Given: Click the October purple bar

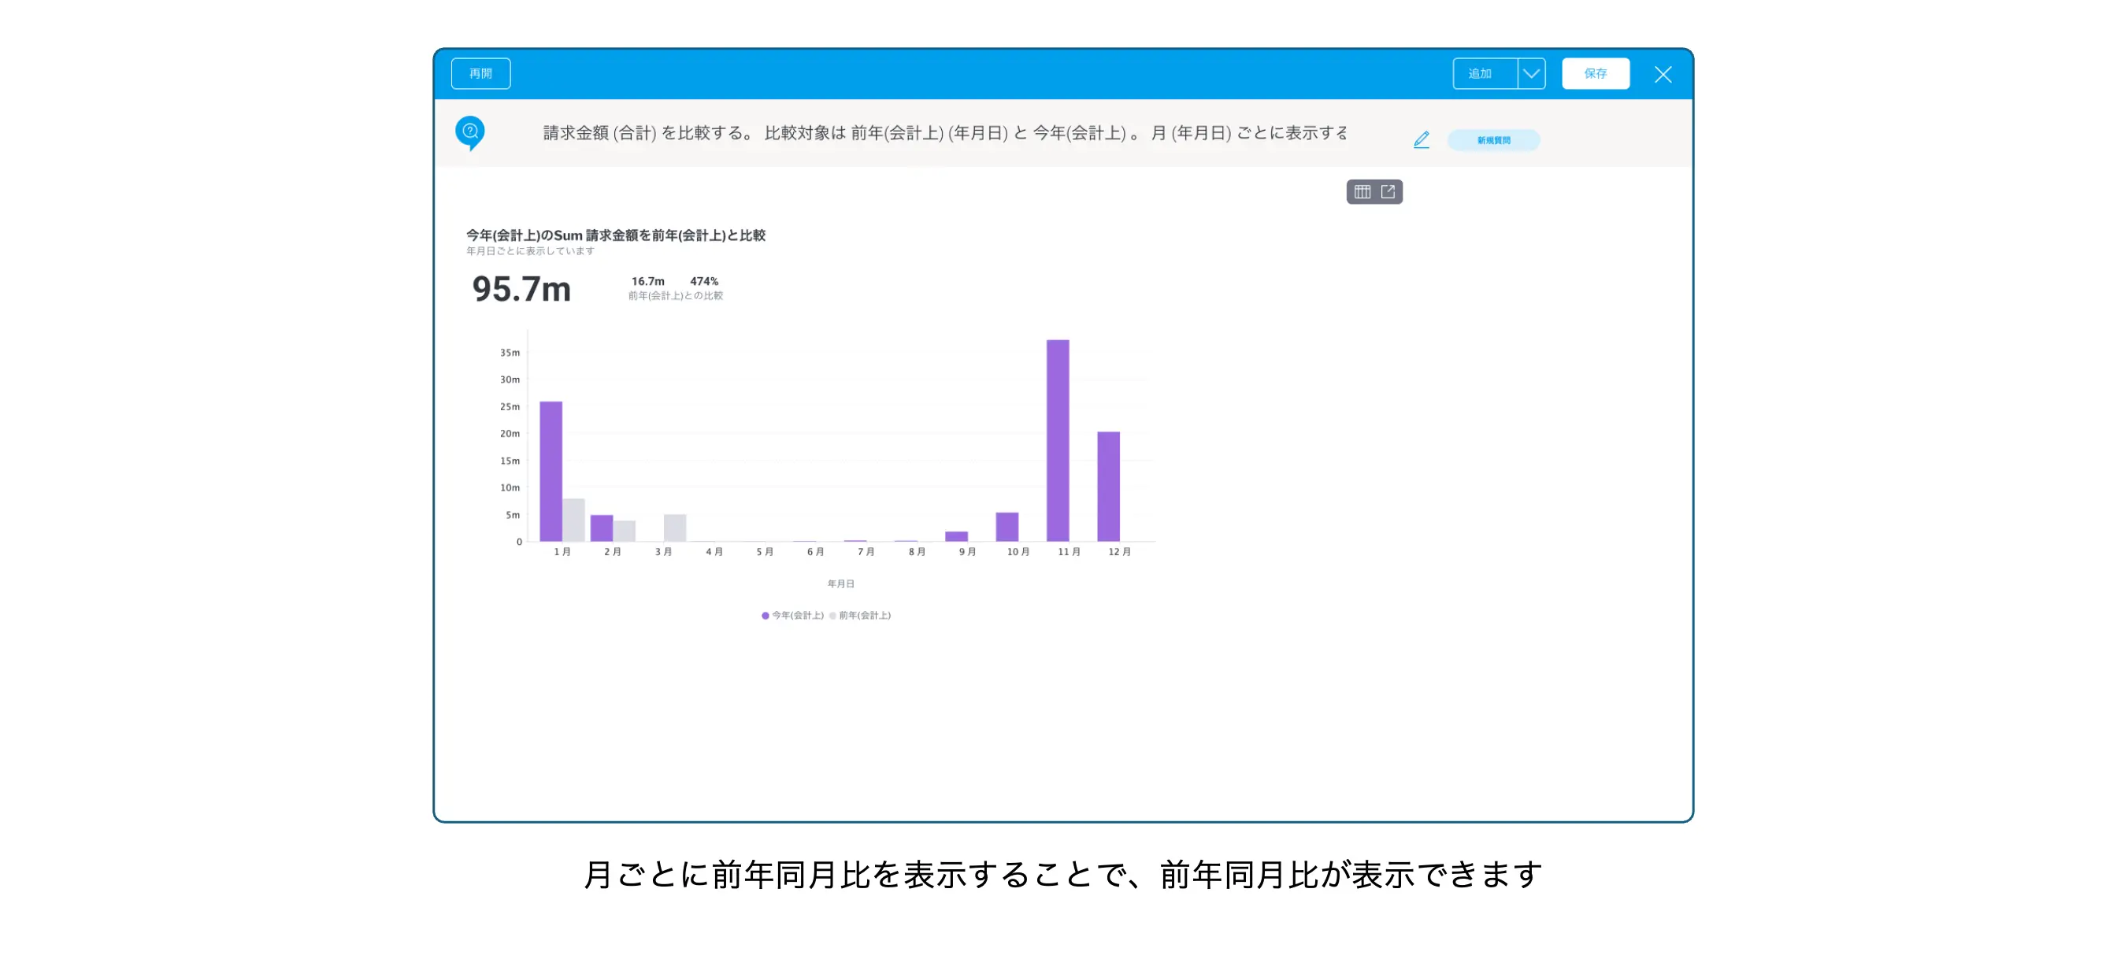Looking at the screenshot, I should (1007, 527).
